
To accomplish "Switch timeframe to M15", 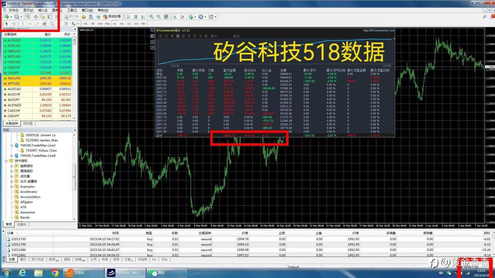I will [100, 24].
